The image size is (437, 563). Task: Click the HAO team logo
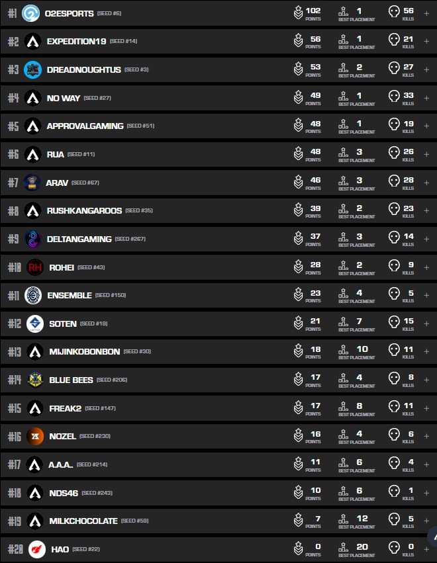[37, 549]
